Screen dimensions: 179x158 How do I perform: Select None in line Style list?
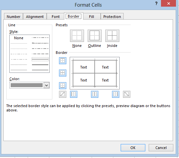pos(19,38)
